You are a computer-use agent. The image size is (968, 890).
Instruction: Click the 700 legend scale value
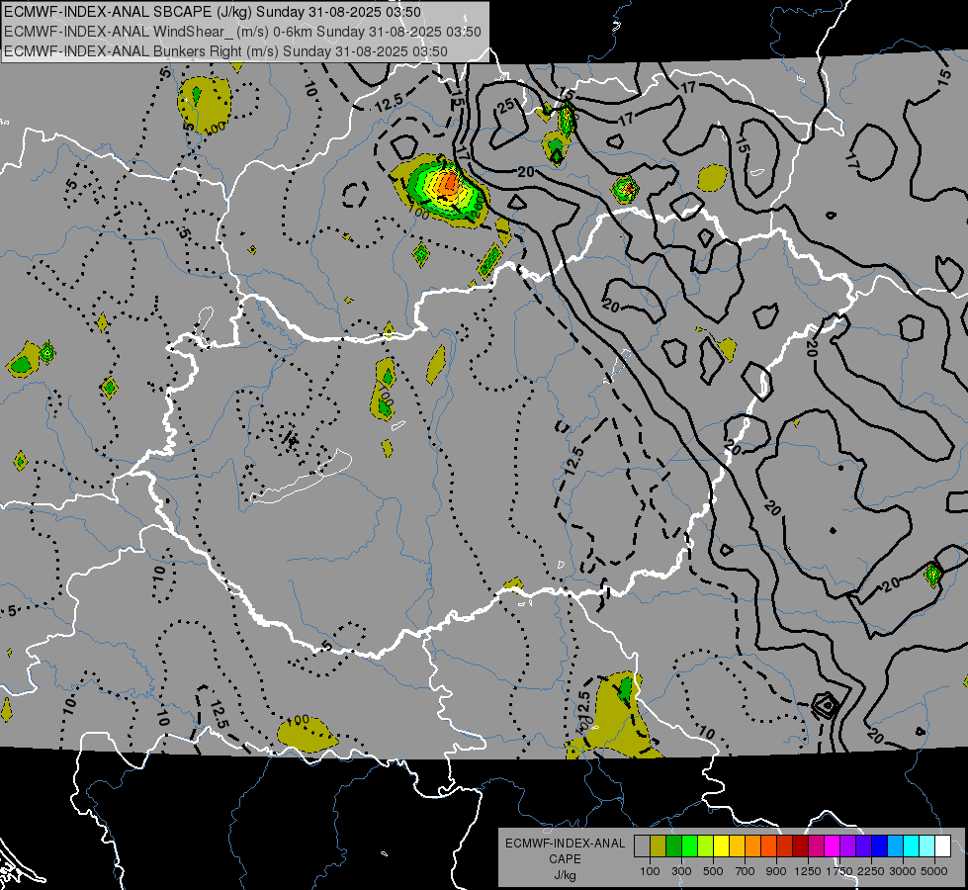(746, 871)
